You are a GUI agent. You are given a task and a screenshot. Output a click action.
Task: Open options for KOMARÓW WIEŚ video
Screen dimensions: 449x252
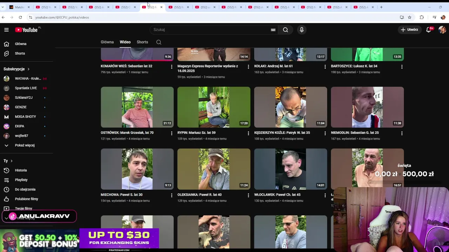172,66
